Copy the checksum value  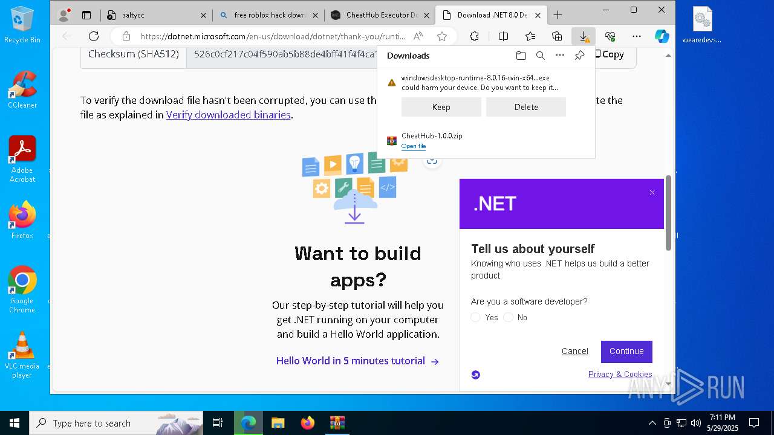(x=609, y=54)
